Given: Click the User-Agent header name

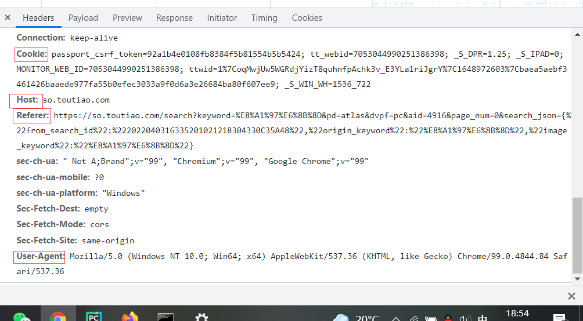Looking at the screenshot, I should coord(41,256).
